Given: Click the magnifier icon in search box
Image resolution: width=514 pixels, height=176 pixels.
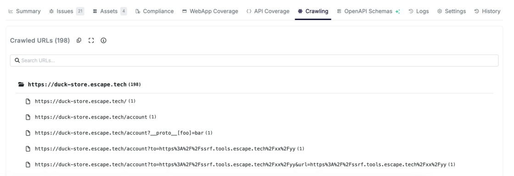Looking at the screenshot, I should [17, 60].
